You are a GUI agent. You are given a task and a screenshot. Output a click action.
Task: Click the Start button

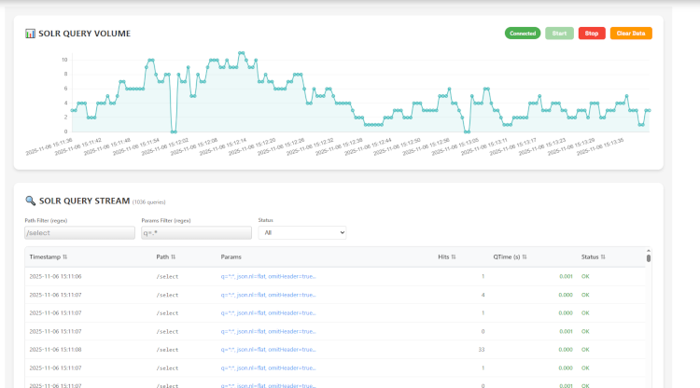559,33
